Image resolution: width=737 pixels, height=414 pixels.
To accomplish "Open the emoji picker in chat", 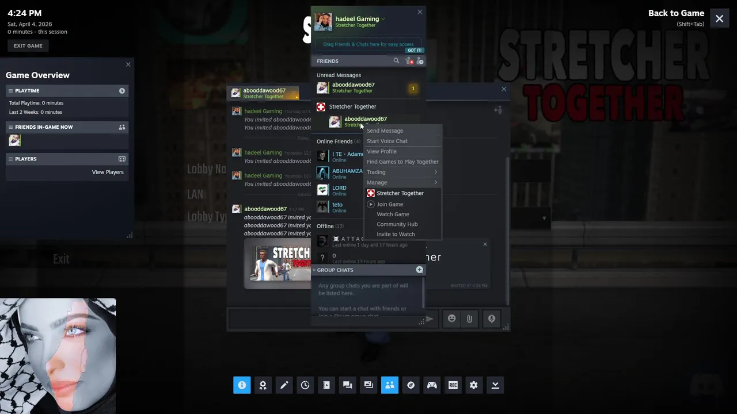I will pos(452,319).
